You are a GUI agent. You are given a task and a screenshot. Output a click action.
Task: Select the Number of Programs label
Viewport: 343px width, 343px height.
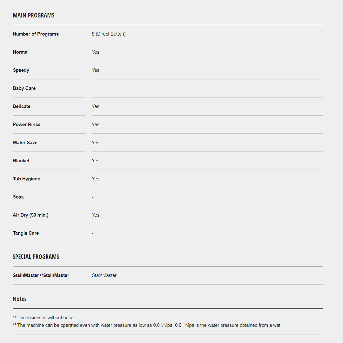[x=36, y=34]
